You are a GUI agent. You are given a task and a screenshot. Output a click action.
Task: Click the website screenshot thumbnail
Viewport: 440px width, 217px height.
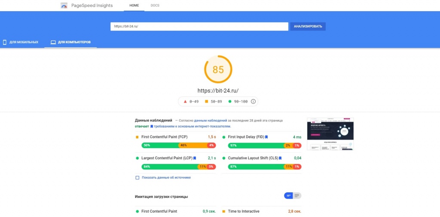(330, 134)
